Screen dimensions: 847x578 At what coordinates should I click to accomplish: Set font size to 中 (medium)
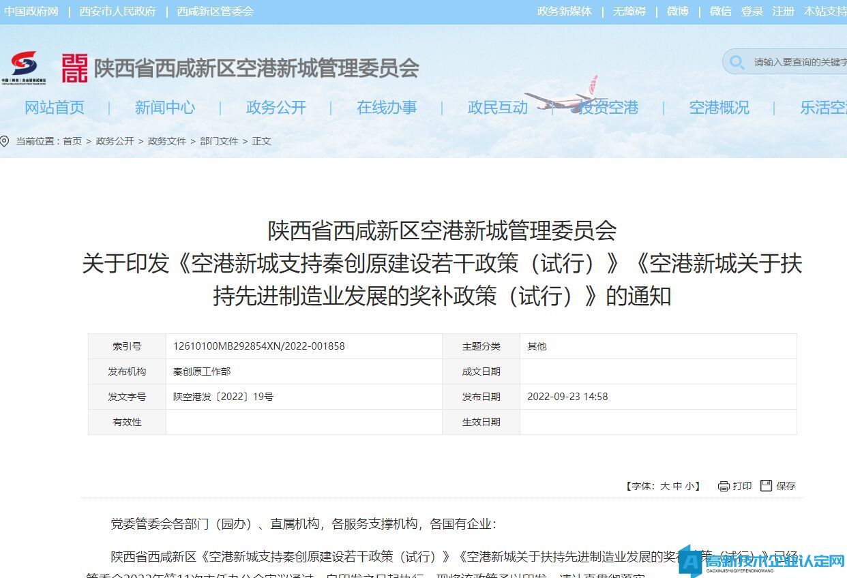[x=677, y=486]
